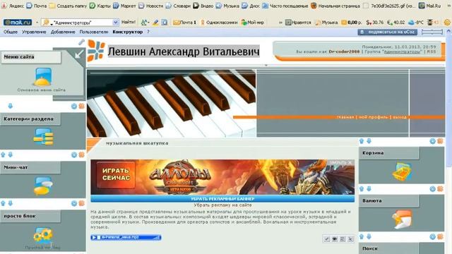Open the Часто посещаемые bookmarks folder

285,6
